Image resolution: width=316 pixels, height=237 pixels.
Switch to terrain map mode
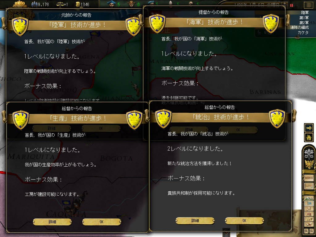(x=309, y=198)
